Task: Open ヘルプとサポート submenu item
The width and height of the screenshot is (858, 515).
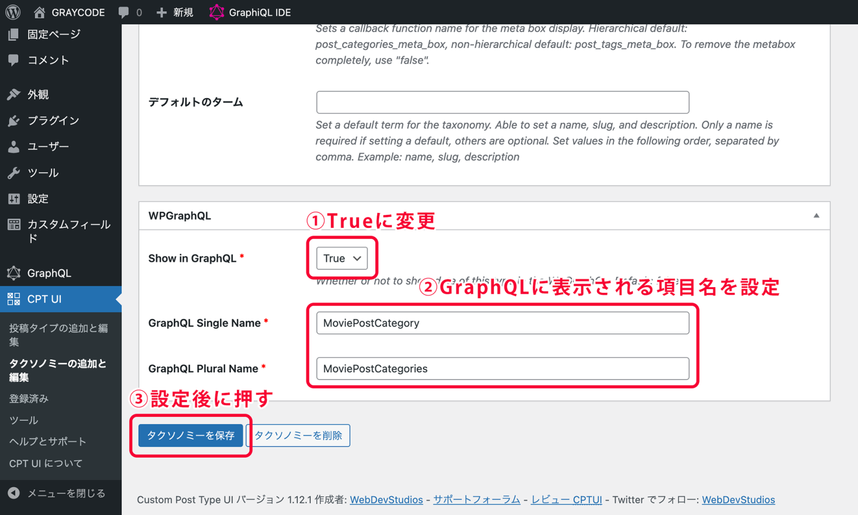Action: 47,441
